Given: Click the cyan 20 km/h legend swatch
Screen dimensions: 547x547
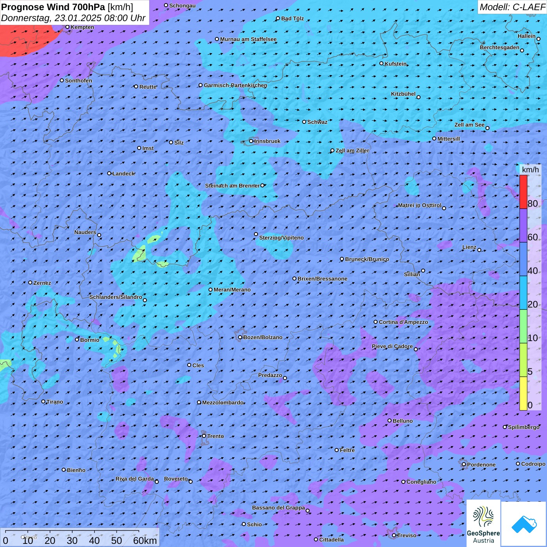Looking at the screenshot, I should click(523, 293).
